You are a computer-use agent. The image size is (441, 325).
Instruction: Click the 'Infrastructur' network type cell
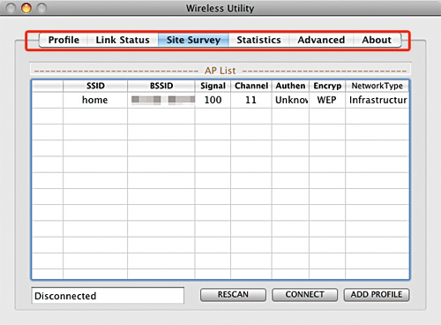pos(377,100)
